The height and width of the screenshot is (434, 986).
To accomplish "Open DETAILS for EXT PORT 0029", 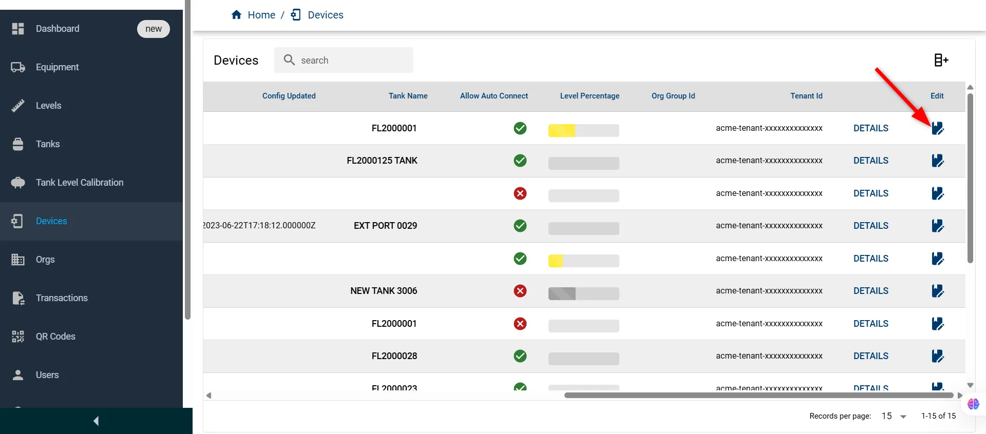I will click(871, 226).
